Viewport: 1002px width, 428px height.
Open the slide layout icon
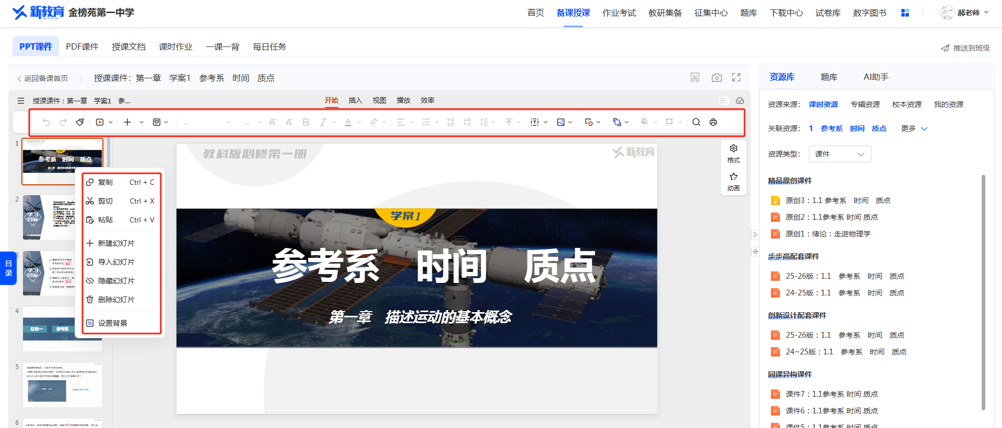(157, 122)
